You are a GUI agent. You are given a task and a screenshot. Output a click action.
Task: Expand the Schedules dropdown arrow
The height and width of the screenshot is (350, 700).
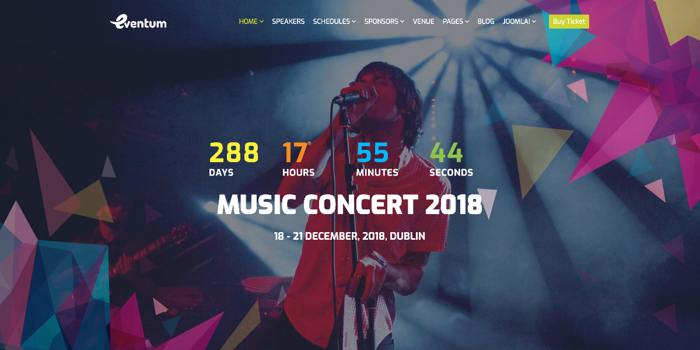pyautogui.click(x=354, y=22)
